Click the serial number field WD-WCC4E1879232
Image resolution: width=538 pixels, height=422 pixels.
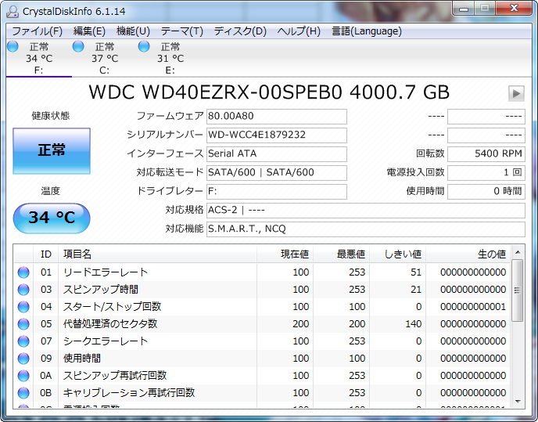point(277,135)
